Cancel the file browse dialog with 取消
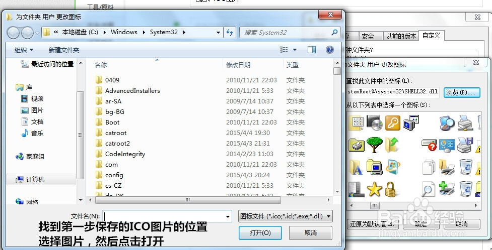This screenshot has width=492, height=250. tap(310, 233)
